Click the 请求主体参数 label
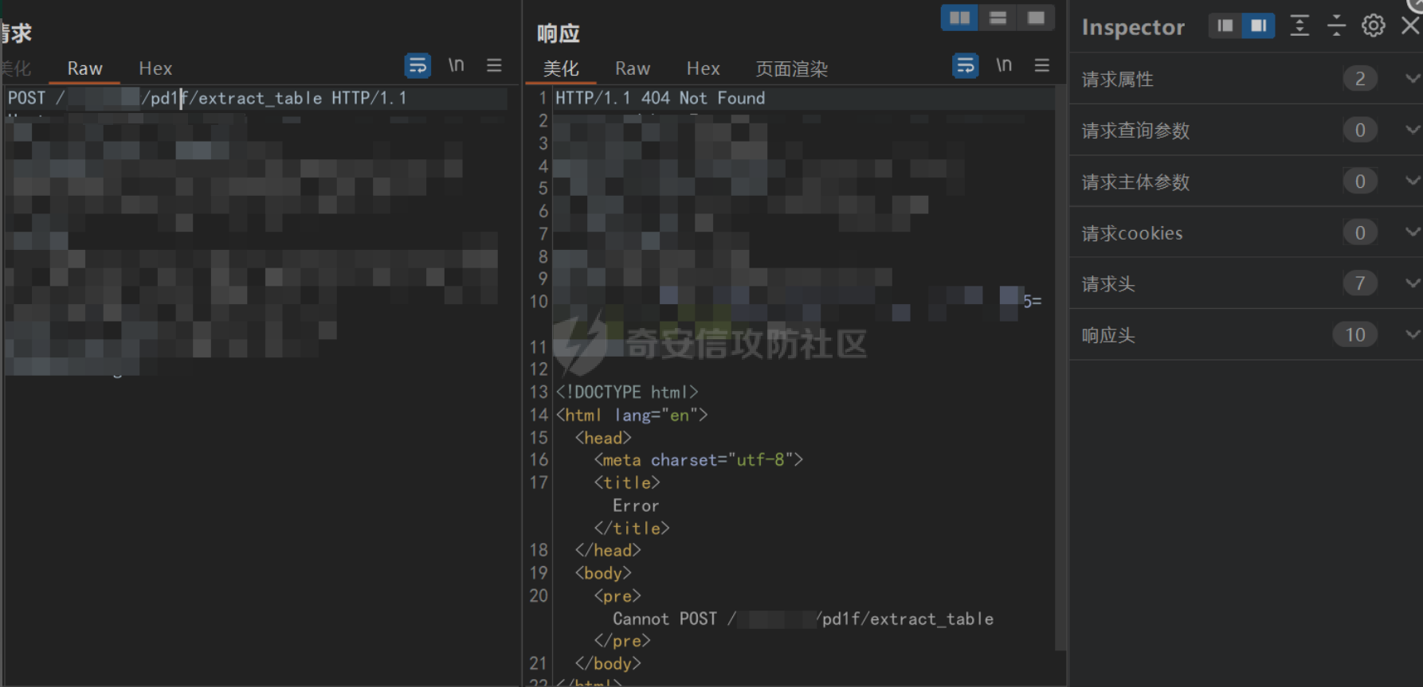Viewport: 1423px width, 687px height. (x=1135, y=182)
